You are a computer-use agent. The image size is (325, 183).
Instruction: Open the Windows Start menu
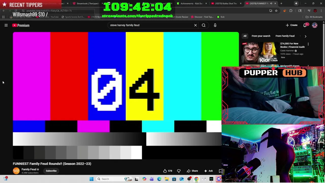coord(91,179)
